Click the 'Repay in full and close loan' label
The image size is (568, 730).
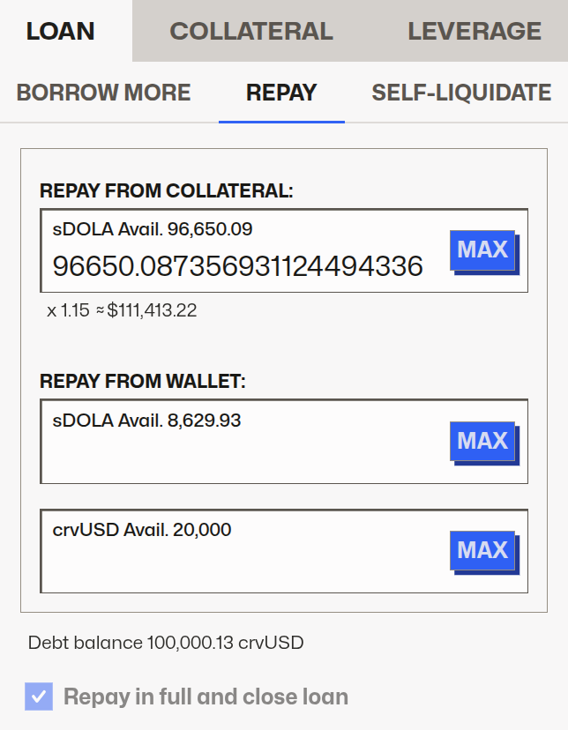(206, 696)
